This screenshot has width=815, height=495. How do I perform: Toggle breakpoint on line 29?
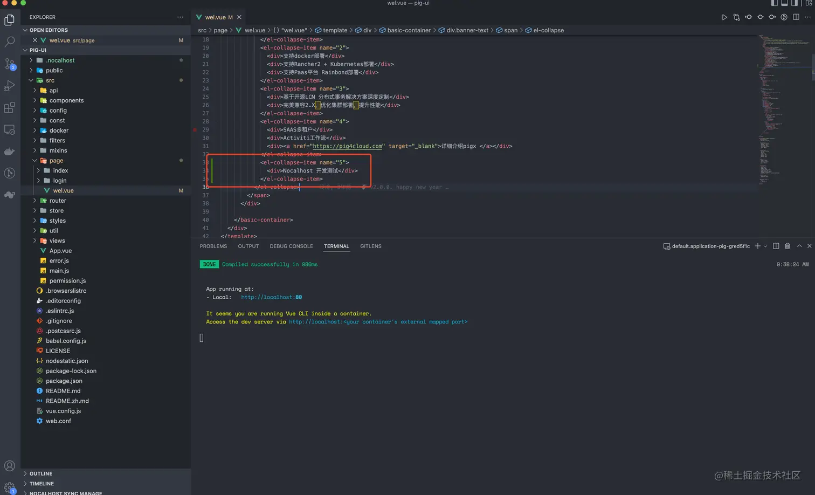[x=195, y=130]
